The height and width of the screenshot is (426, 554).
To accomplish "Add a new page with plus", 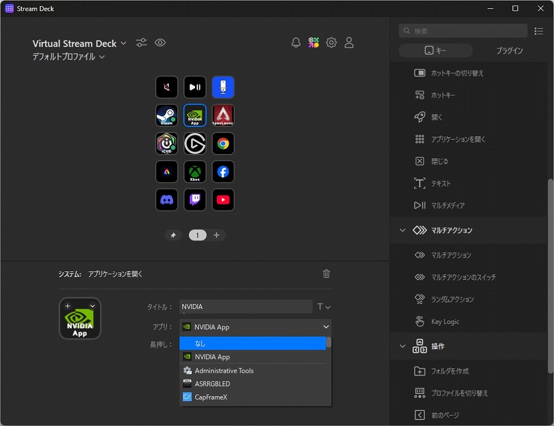I will [217, 235].
